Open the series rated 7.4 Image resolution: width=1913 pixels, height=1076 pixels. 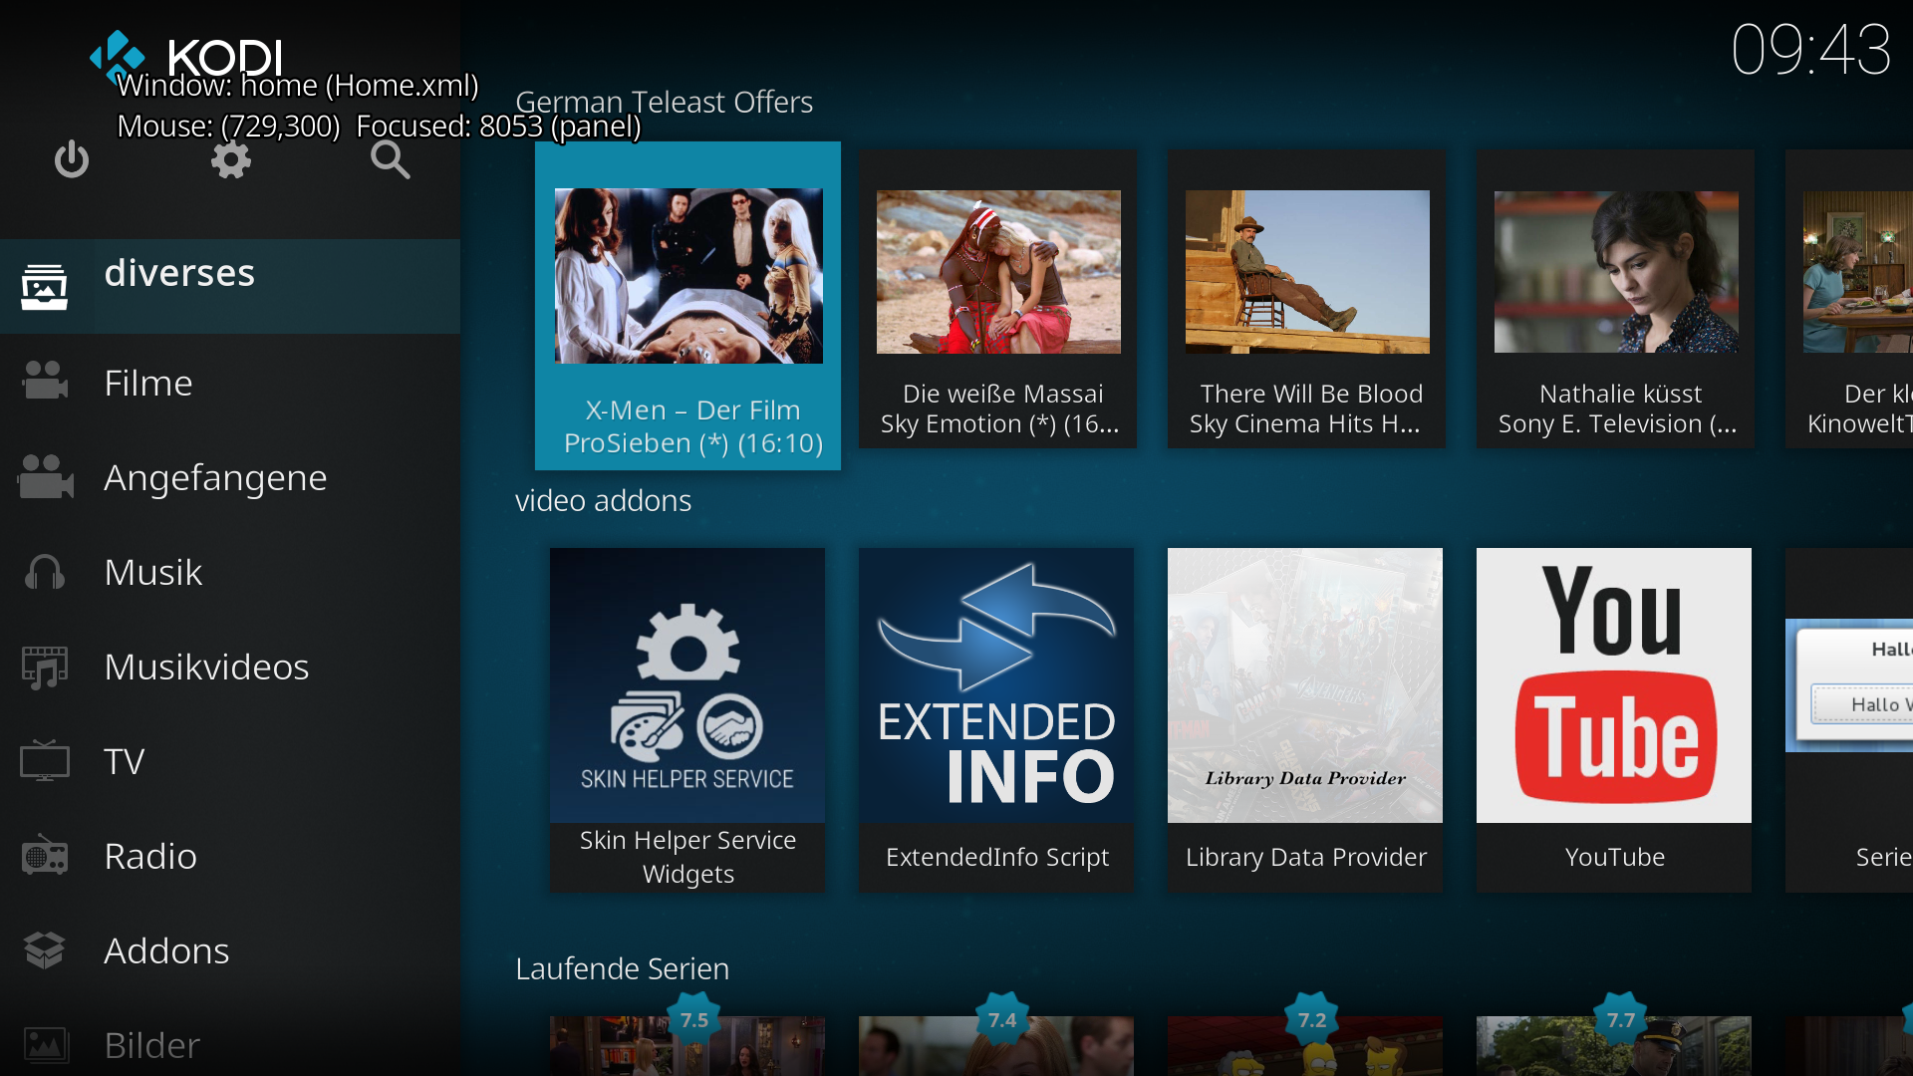tap(996, 1046)
